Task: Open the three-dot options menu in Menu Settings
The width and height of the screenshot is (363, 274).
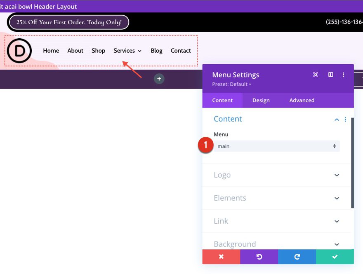Action: point(344,75)
